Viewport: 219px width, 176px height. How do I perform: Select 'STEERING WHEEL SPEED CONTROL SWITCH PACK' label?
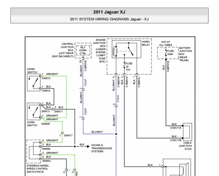click(x=38, y=169)
